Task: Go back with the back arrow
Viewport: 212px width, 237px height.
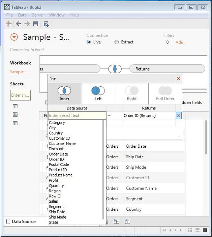Action: (x=18, y=24)
